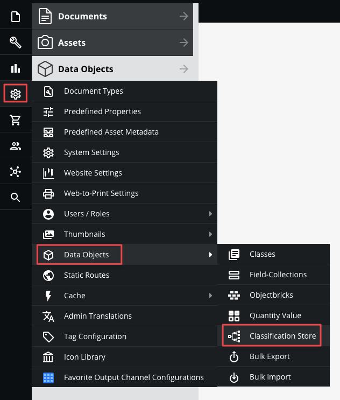Click the Documents page icon
340x400 pixels.
pos(45,16)
